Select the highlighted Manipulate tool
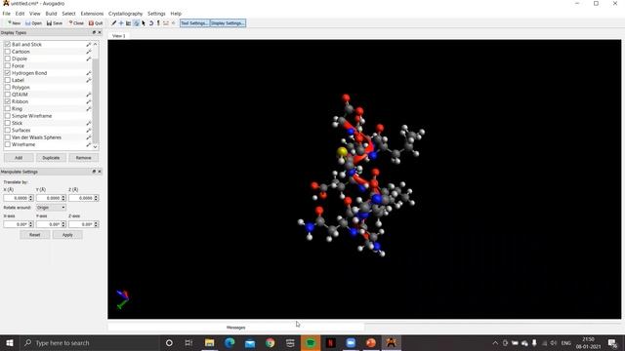Image resolution: width=625 pixels, height=351 pixels. pos(137,23)
